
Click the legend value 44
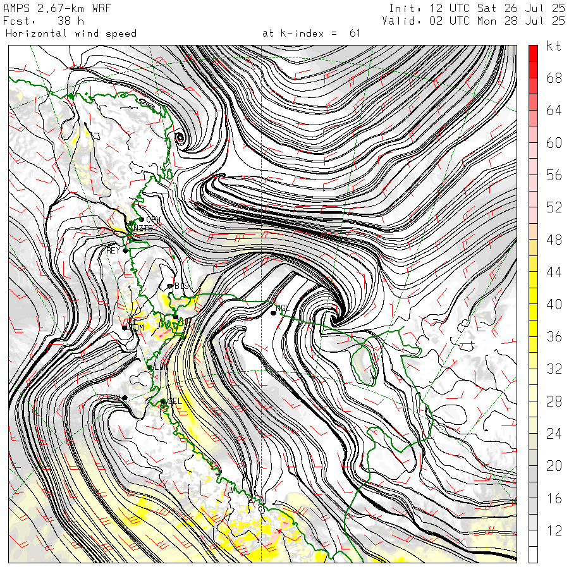[554, 272]
